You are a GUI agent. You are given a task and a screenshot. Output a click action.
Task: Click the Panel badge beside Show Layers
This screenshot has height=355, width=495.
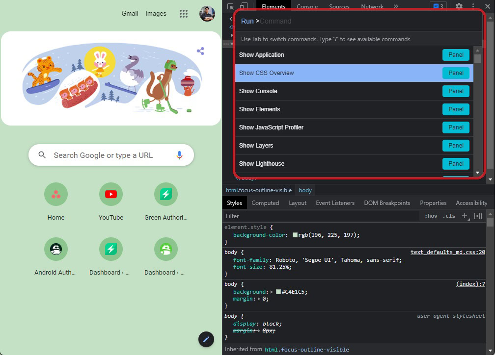point(456,146)
